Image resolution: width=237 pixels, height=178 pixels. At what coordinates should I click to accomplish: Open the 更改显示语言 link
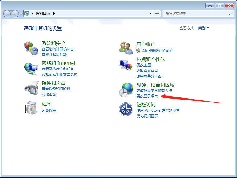[x=147, y=96]
